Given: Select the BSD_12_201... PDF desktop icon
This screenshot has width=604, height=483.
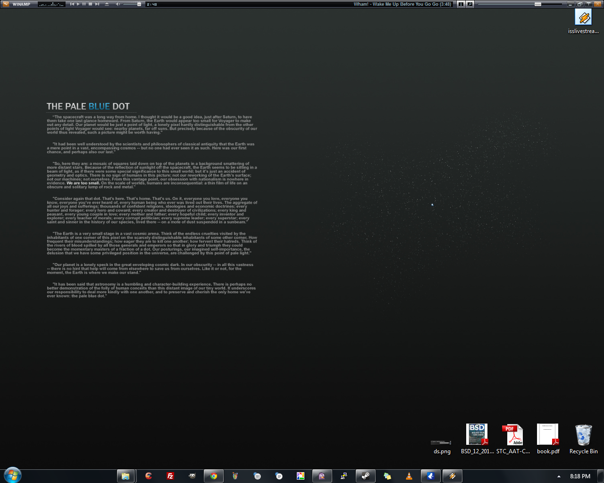Looking at the screenshot, I should [x=477, y=439].
